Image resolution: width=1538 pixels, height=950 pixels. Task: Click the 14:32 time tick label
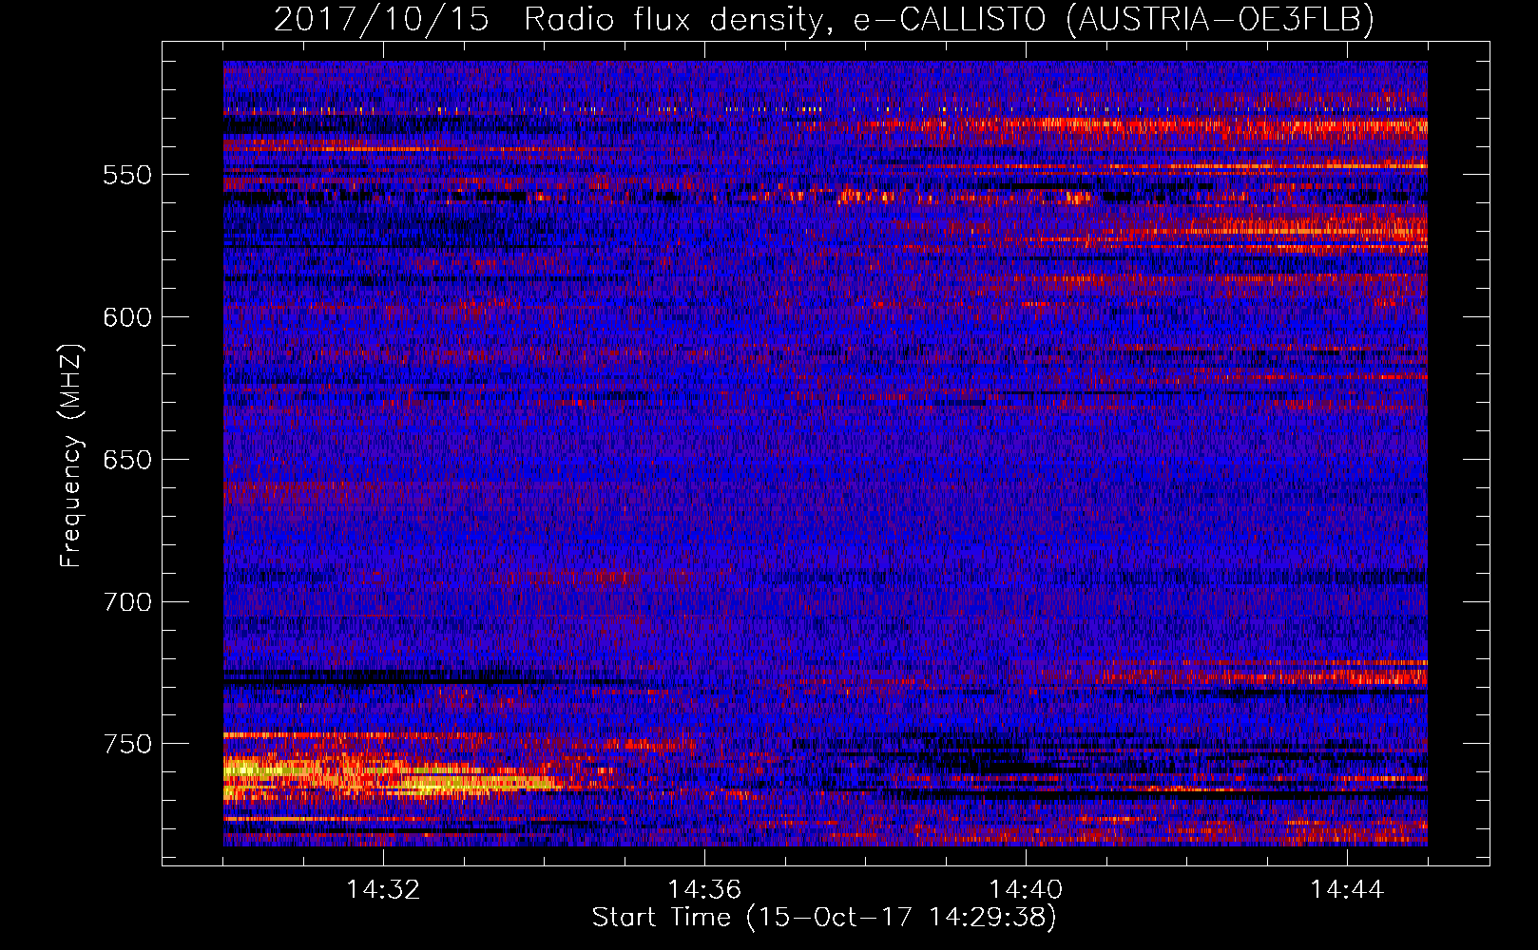click(383, 889)
